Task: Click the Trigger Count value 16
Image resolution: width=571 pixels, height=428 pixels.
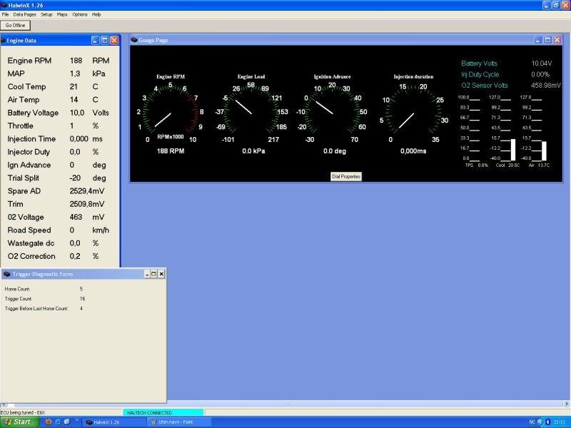Action: click(82, 299)
